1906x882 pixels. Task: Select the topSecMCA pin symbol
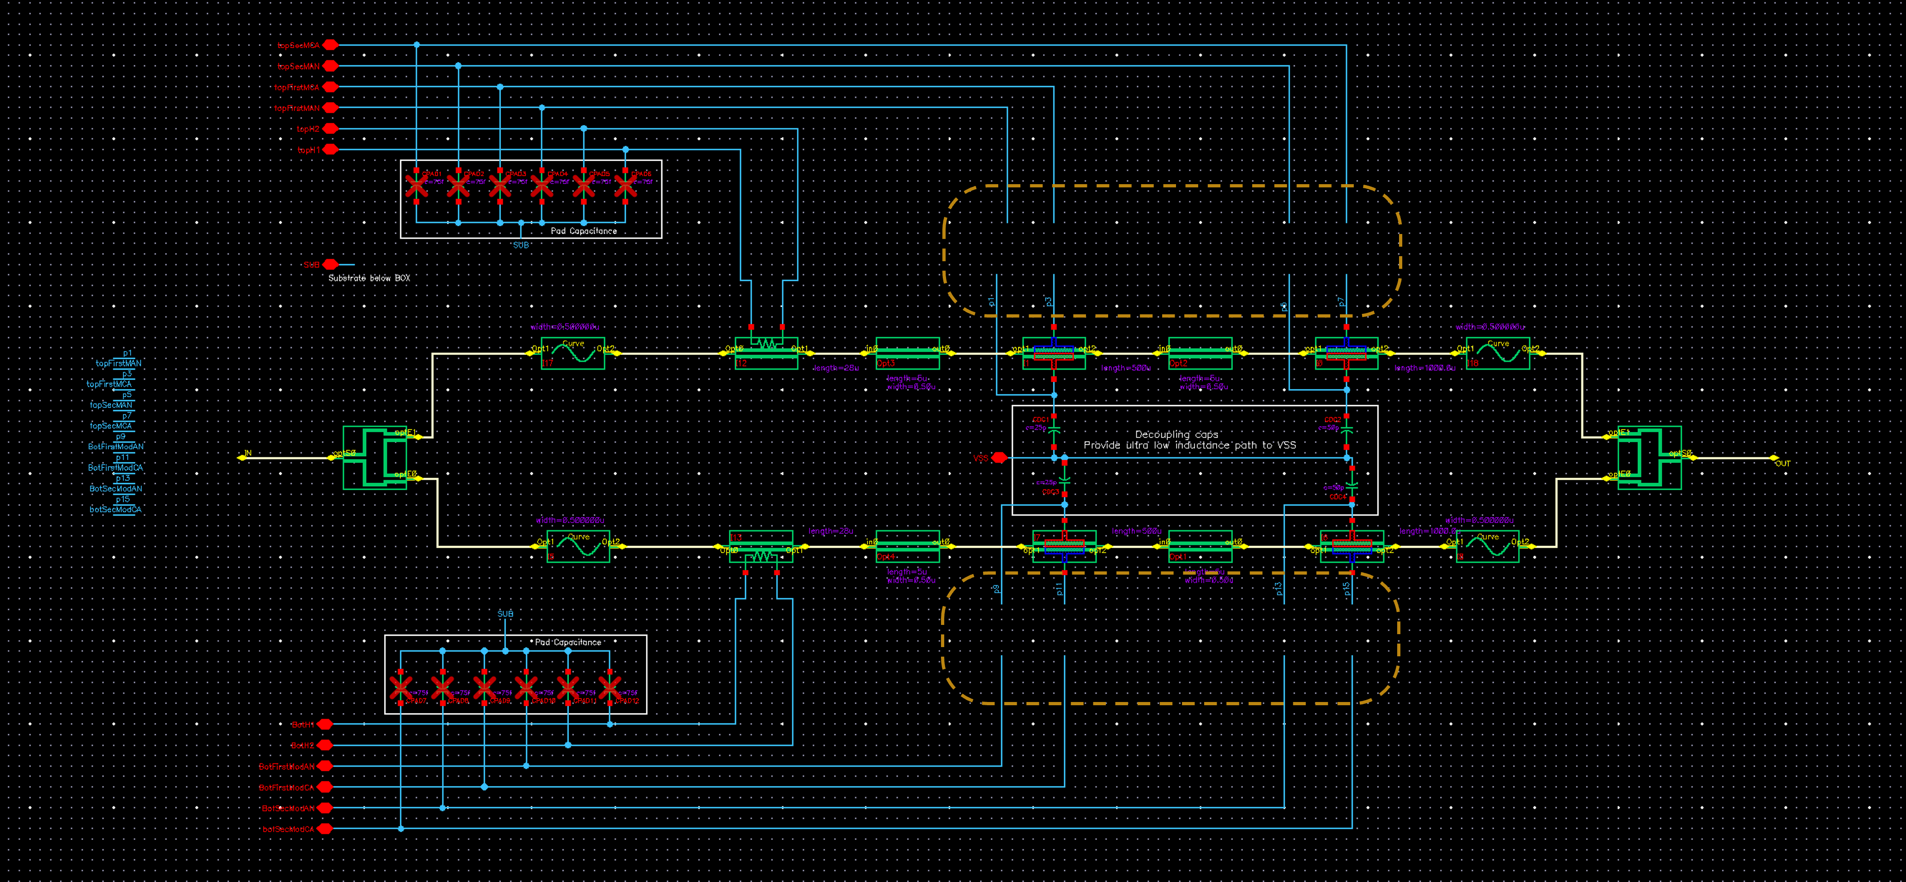(331, 45)
